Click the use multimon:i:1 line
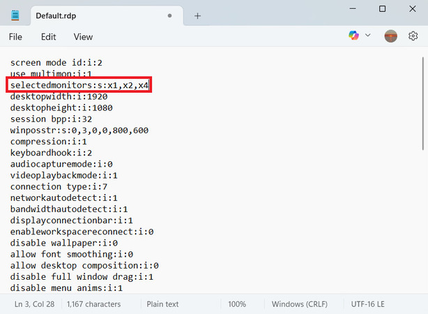 51,74
